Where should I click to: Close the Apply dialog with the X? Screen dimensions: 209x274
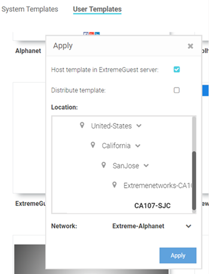pyautogui.click(x=190, y=46)
